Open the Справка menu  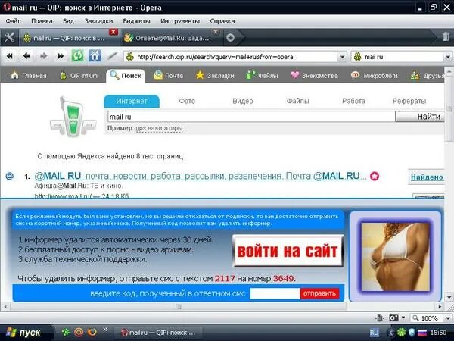point(222,21)
